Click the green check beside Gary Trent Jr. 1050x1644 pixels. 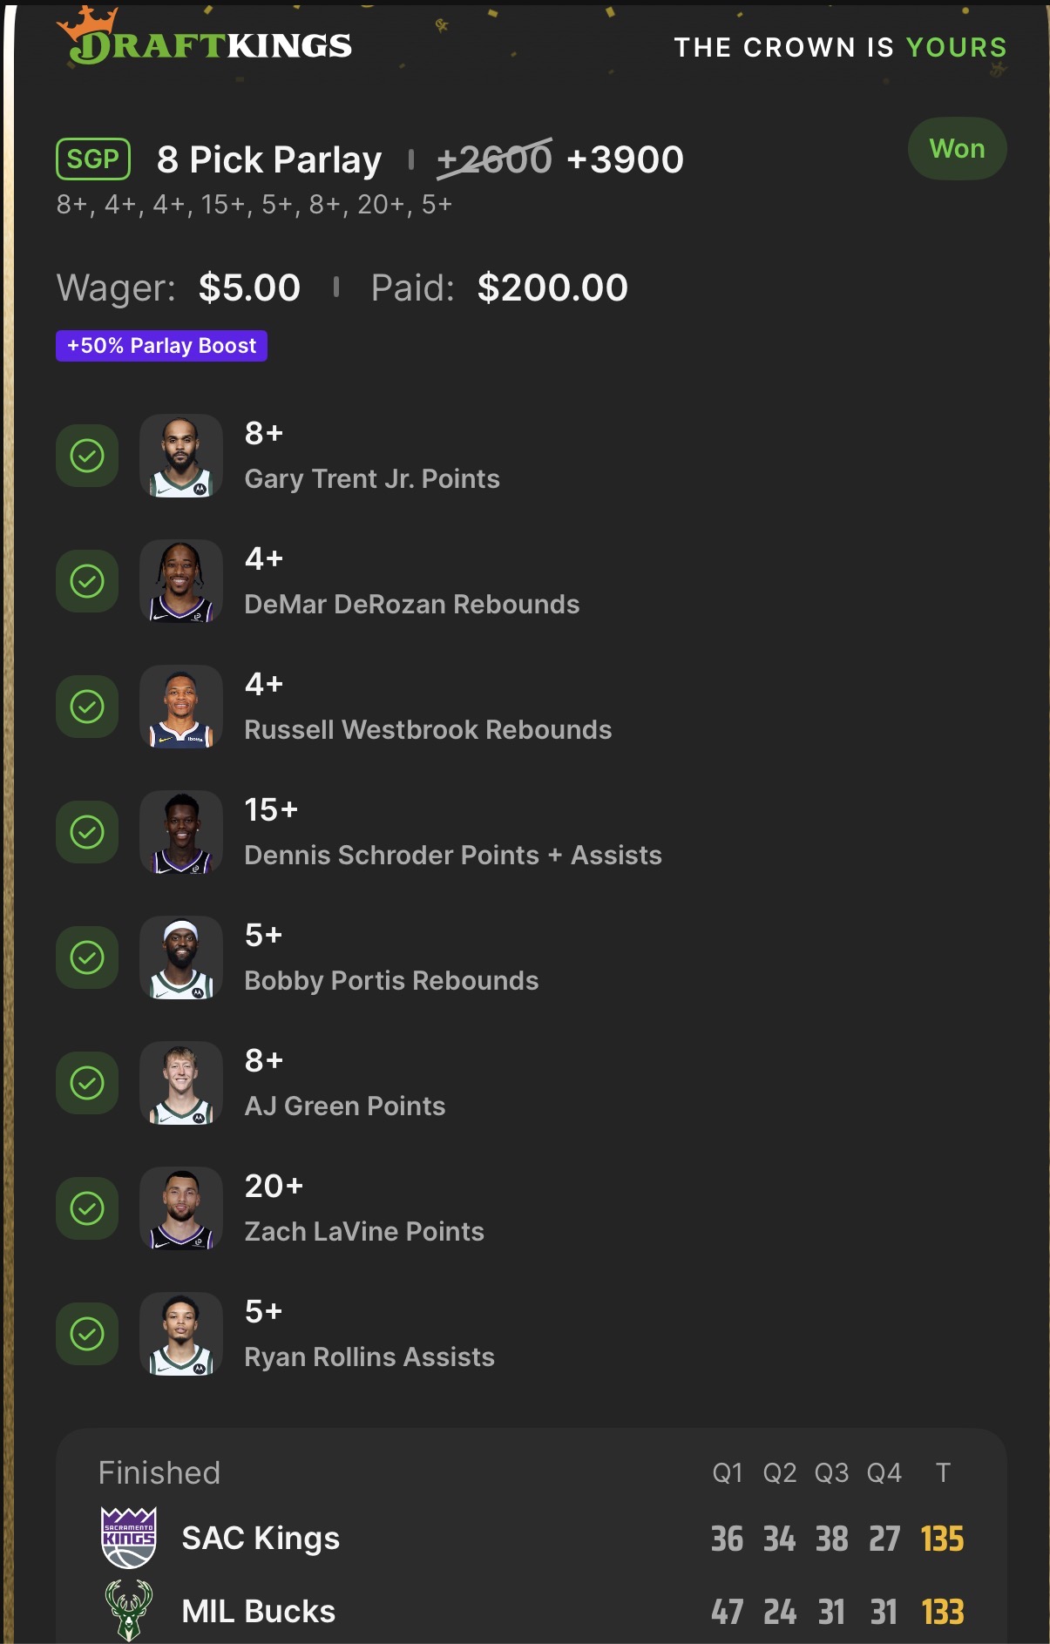[x=87, y=456]
